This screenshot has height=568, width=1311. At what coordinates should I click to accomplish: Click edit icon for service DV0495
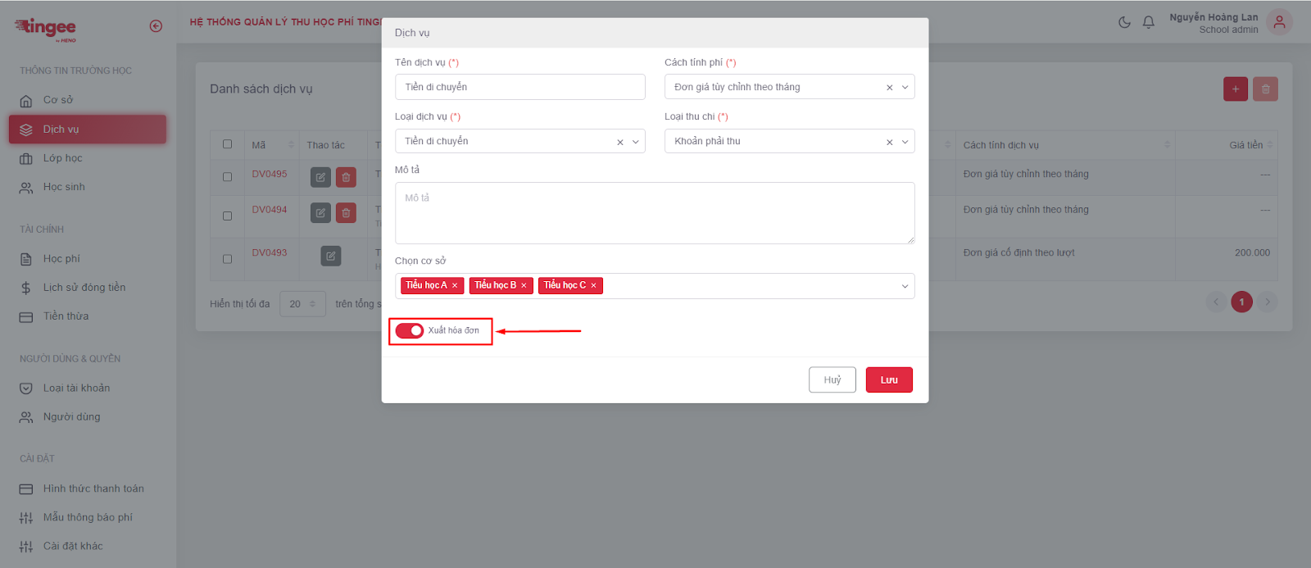pos(320,177)
